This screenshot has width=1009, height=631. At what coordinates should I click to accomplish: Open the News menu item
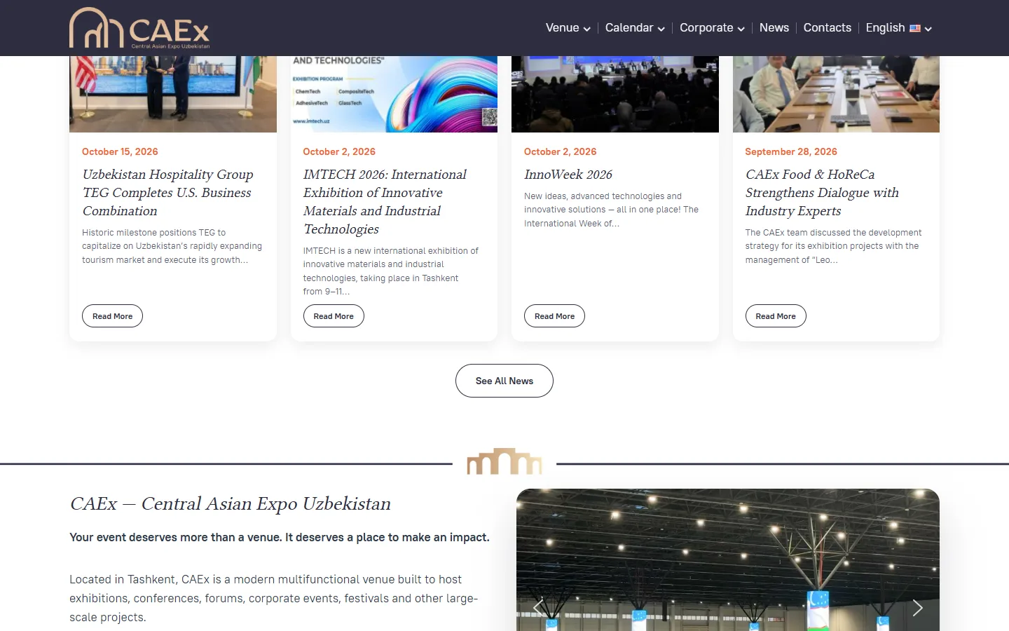[x=774, y=28]
